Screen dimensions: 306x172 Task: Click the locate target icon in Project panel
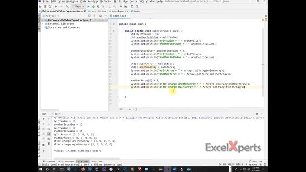pos(89,16)
